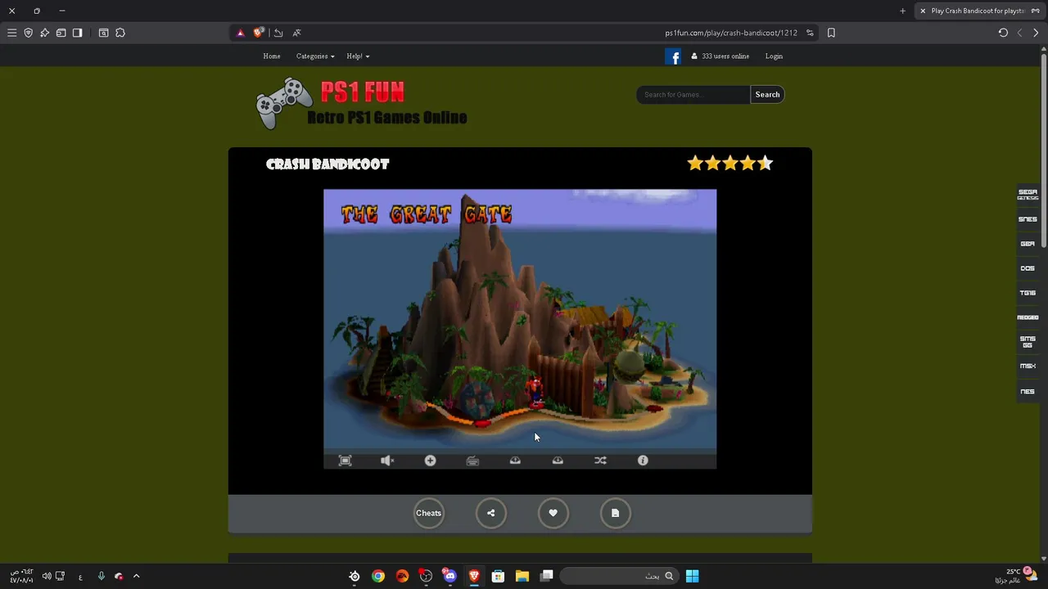This screenshot has height=589, width=1048.
Task: Open the SMS GG sidebar link
Action: 1028,342
